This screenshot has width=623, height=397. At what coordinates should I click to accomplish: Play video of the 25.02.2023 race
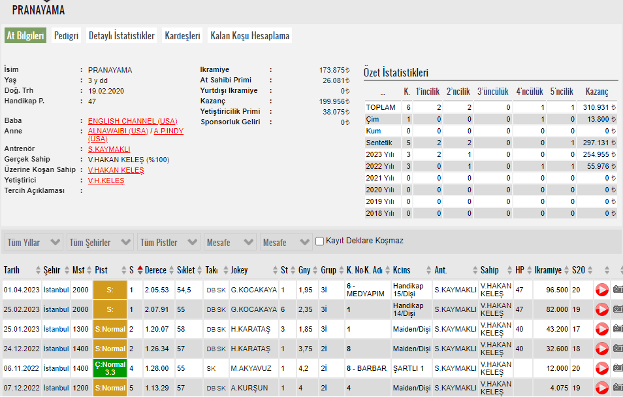click(601, 309)
